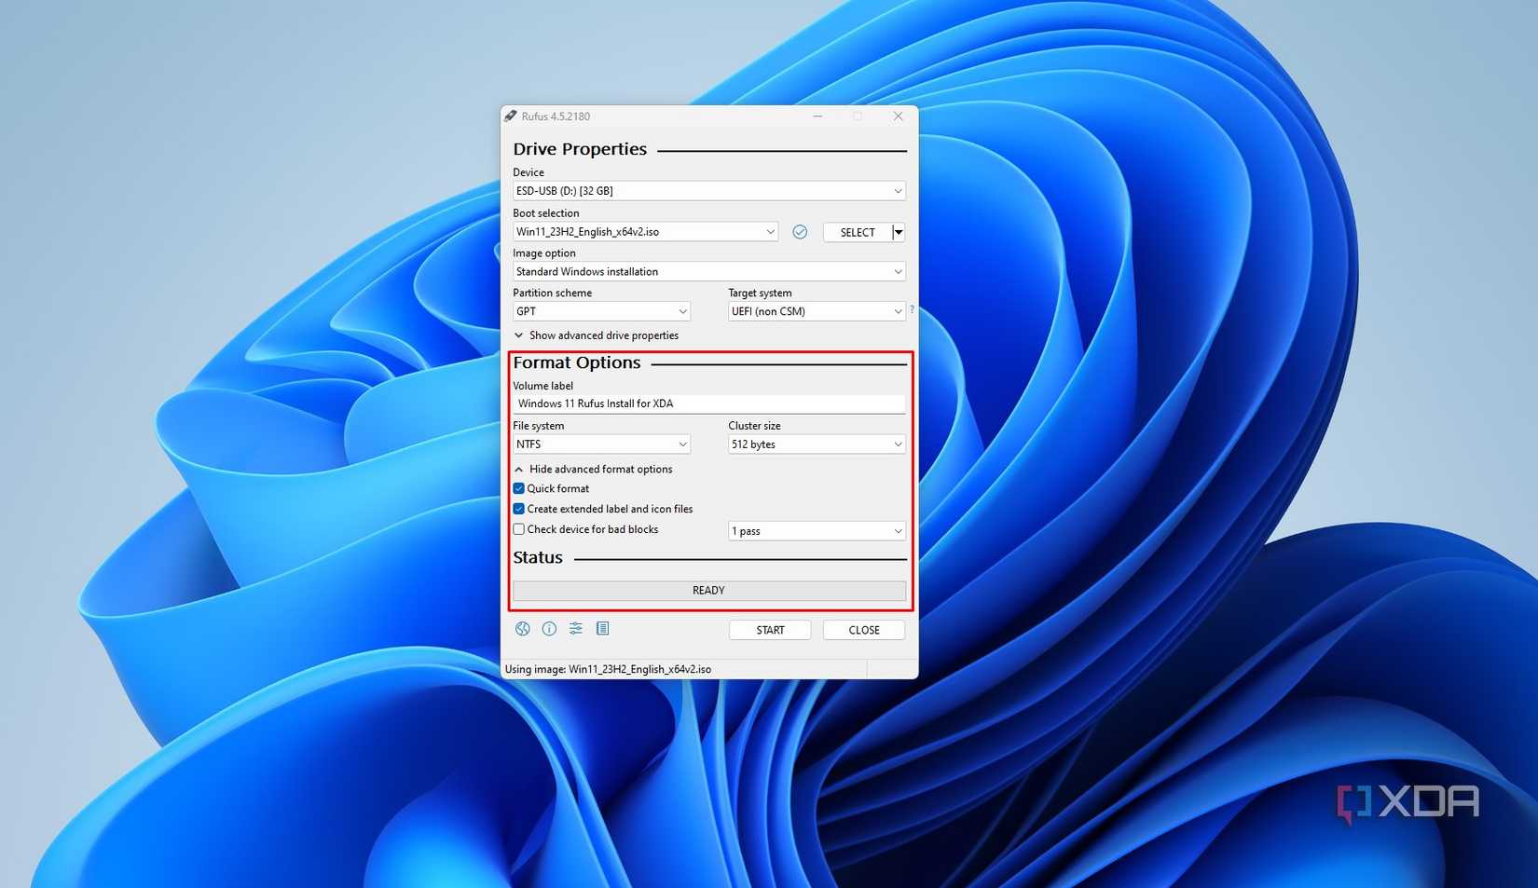Viewport: 1538px width, 888px height.
Task: Open the Rufus language selection globe
Action: (522, 628)
